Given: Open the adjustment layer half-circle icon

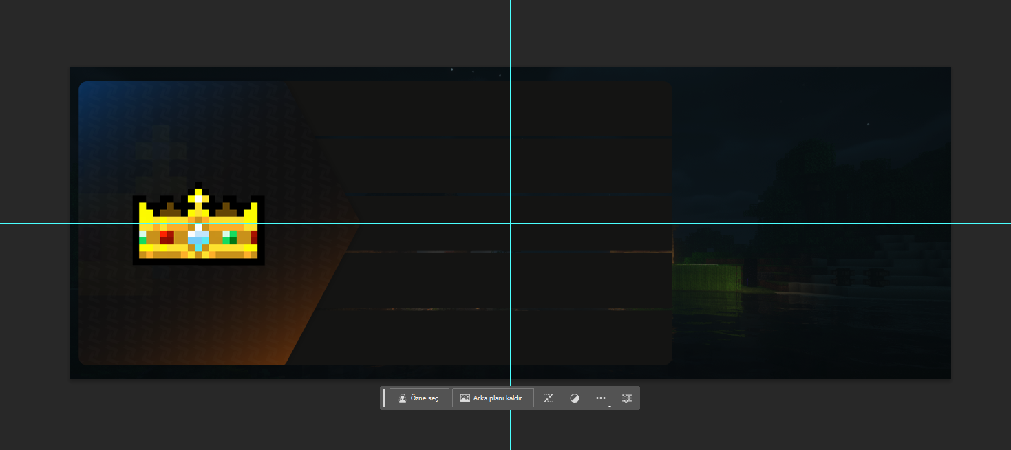Looking at the screenshot, I should pos(575,398).
